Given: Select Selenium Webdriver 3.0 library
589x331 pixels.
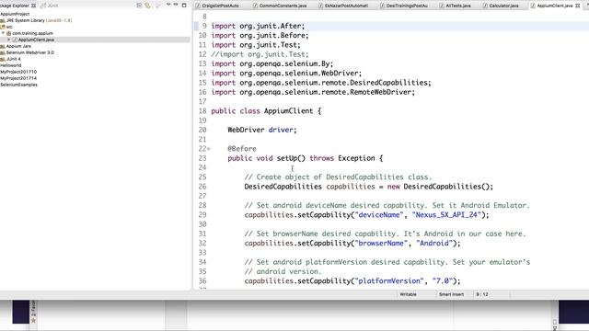Looking at the screenshot, I should (30, 52).
